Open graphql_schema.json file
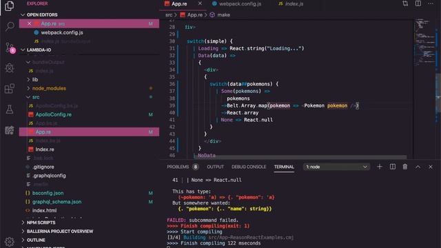441x248 pixels. [x=89, y=202]
